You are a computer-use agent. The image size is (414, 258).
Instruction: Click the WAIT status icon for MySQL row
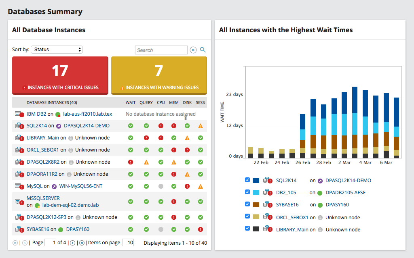[130, 186]
